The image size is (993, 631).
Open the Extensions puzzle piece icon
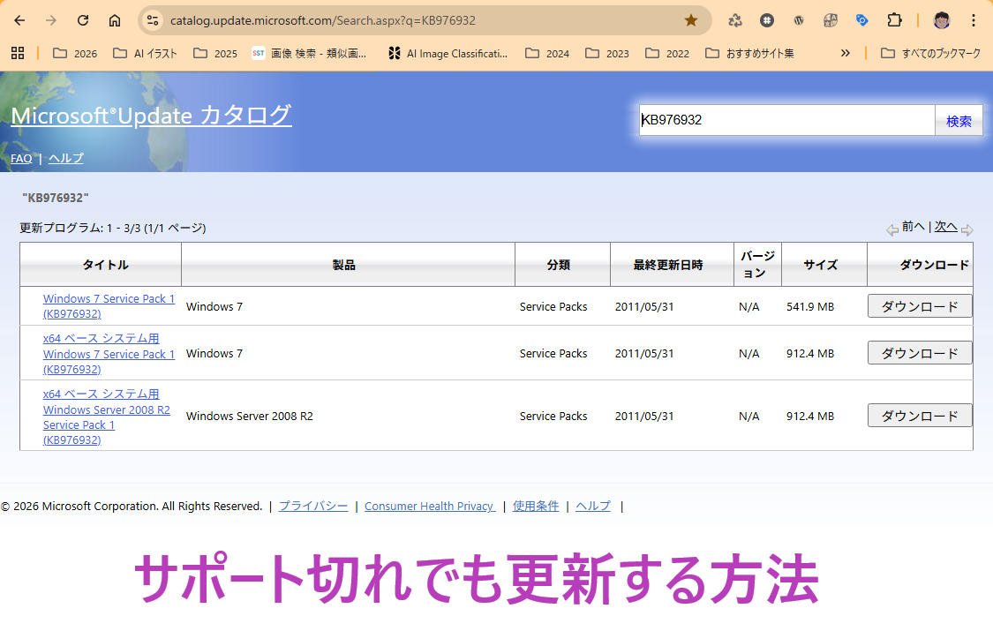coord(894,20)
